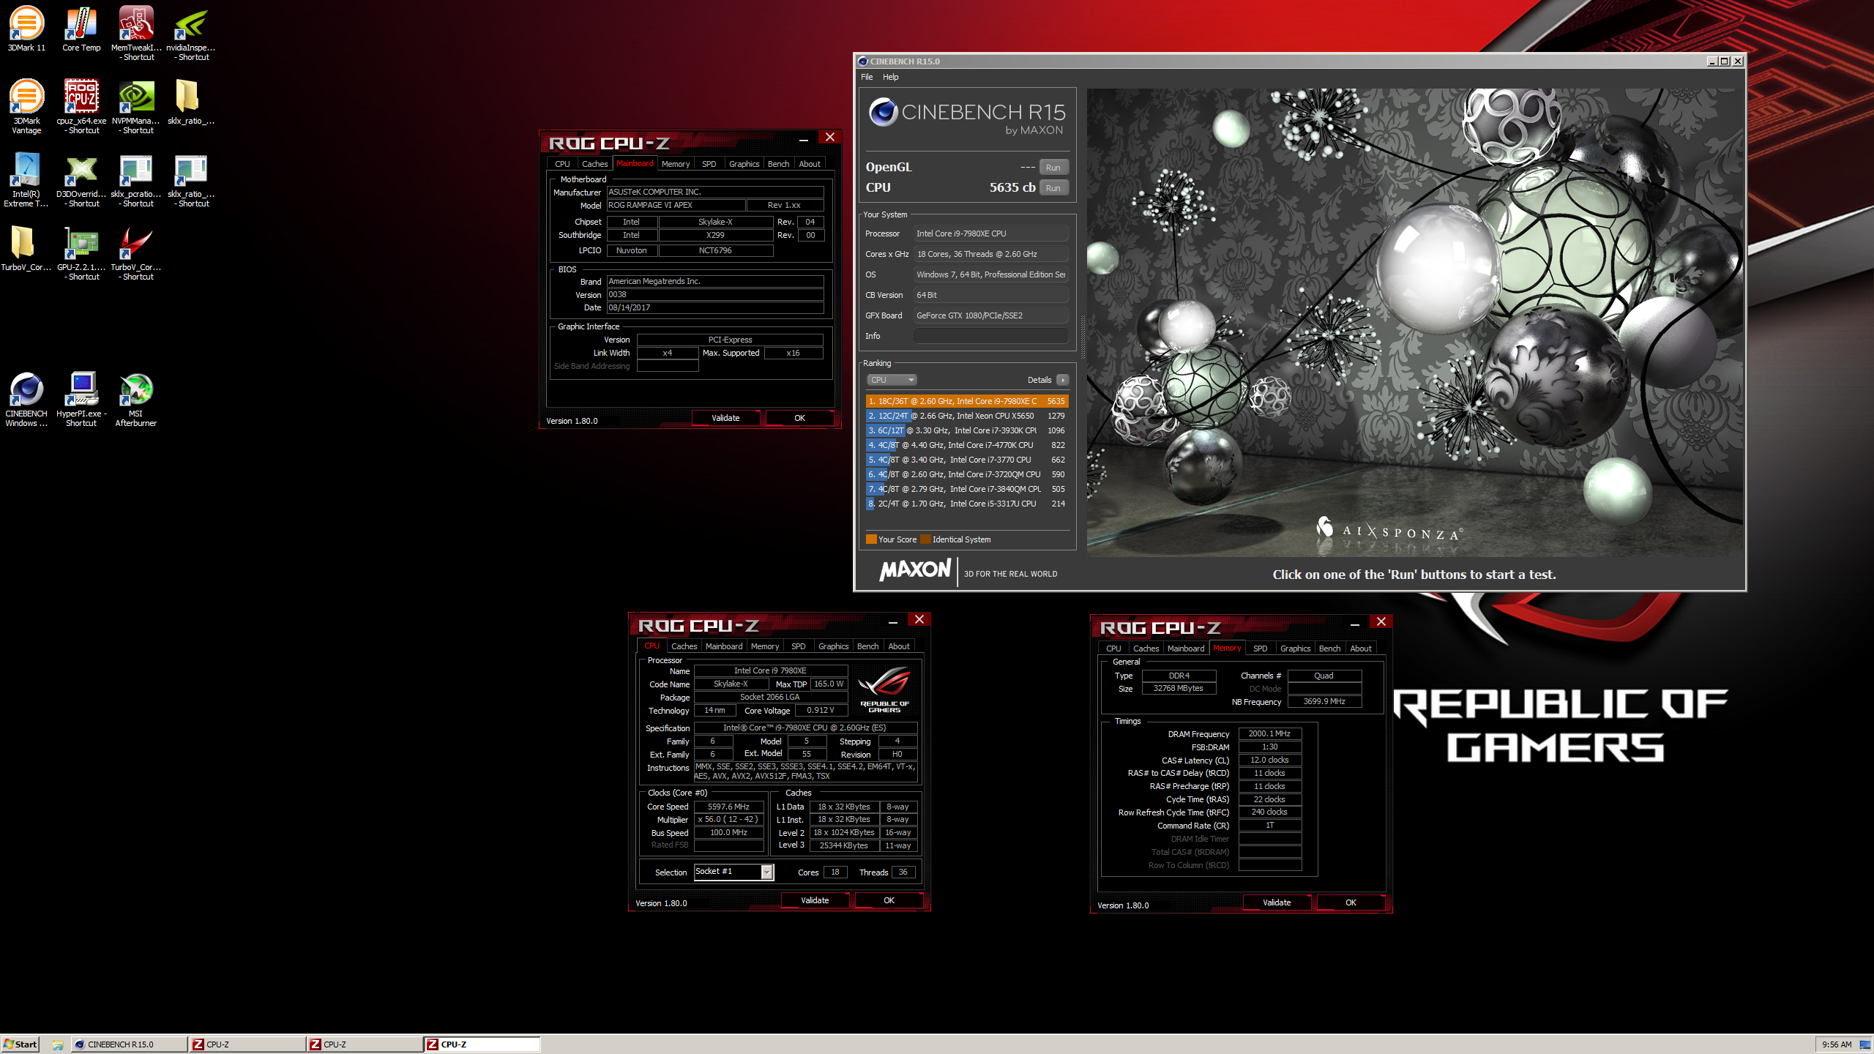
Task: Click the Details arrow in Ranking panel
Action: [1063, 380]
